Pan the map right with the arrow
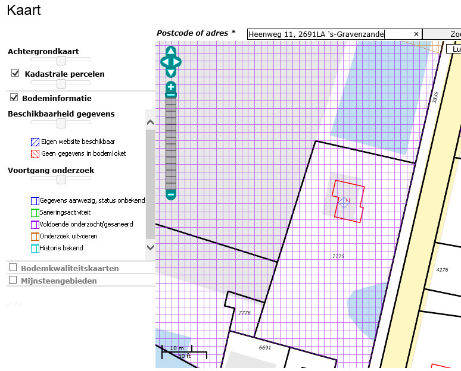The image size is (461, 371). [177, 62]
